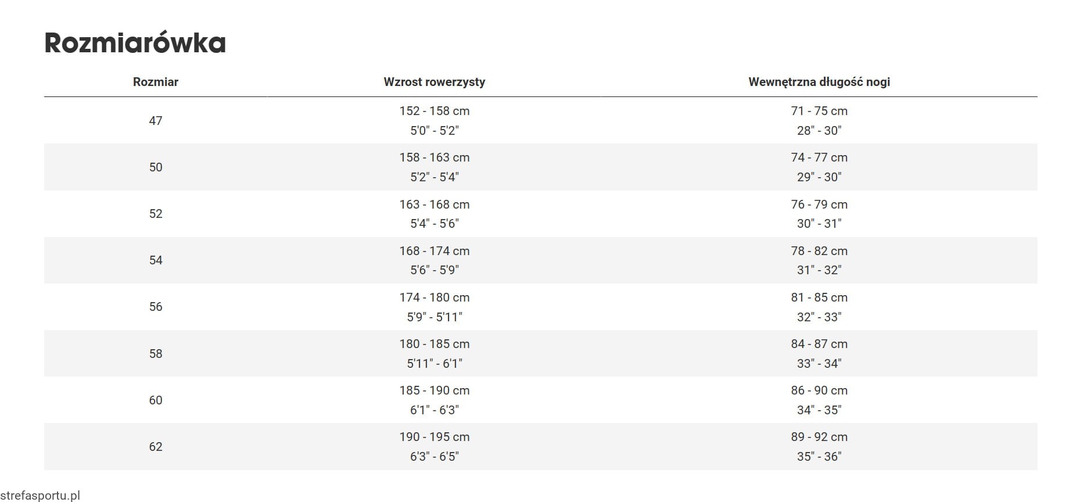
Task: Select size 60 row label
Action: 156,400
